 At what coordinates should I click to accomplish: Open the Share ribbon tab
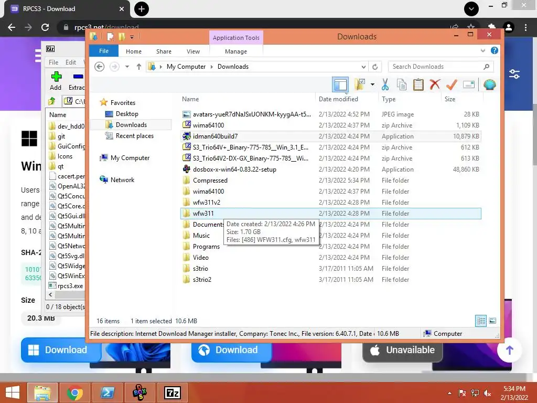point(164,51)
